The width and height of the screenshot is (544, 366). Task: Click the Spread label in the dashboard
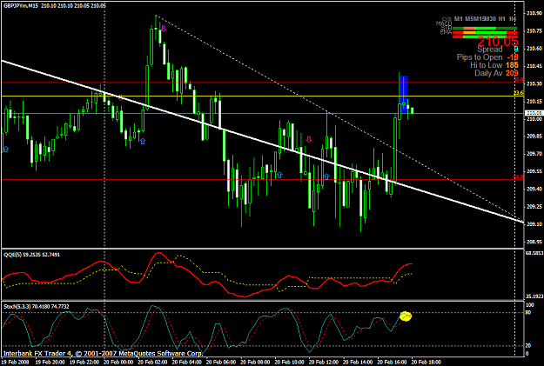pos(489,50)
